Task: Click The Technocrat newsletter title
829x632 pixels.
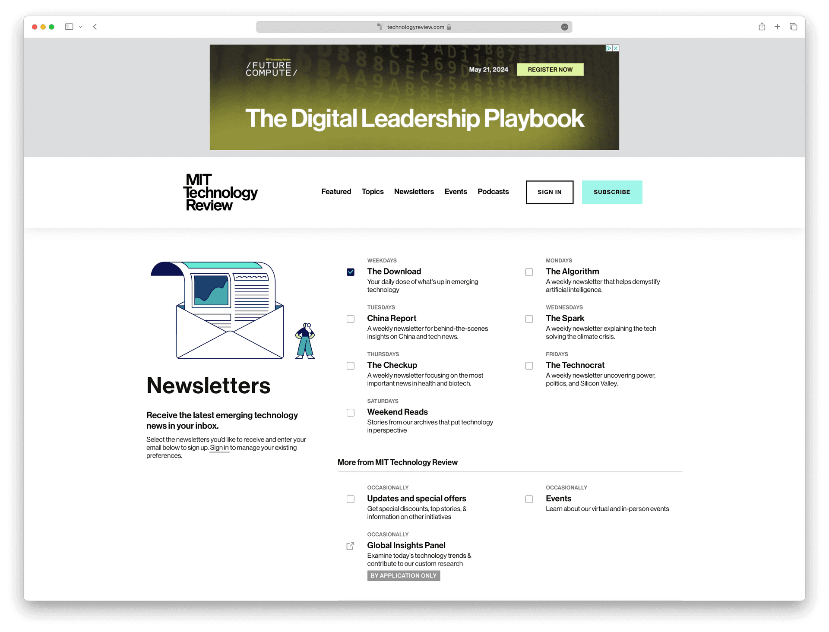Action: tap(575, 365)
